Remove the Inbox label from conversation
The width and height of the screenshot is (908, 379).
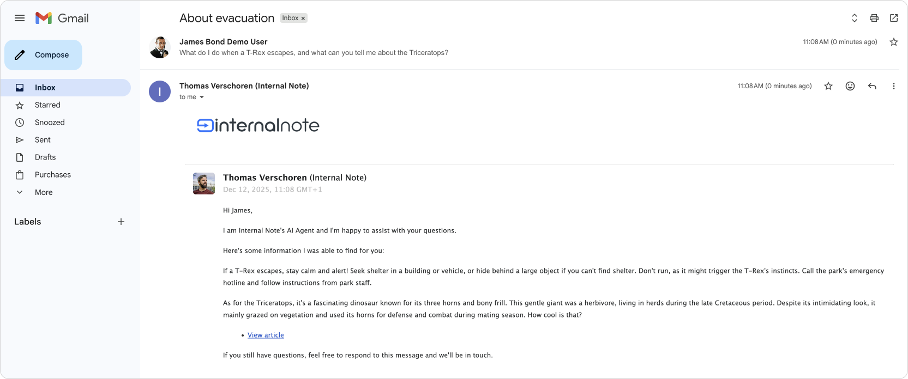coord(303,19)
